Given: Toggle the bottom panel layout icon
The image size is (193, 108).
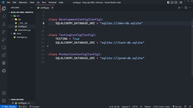Looking at the screenshot, I should click(172, 2).
